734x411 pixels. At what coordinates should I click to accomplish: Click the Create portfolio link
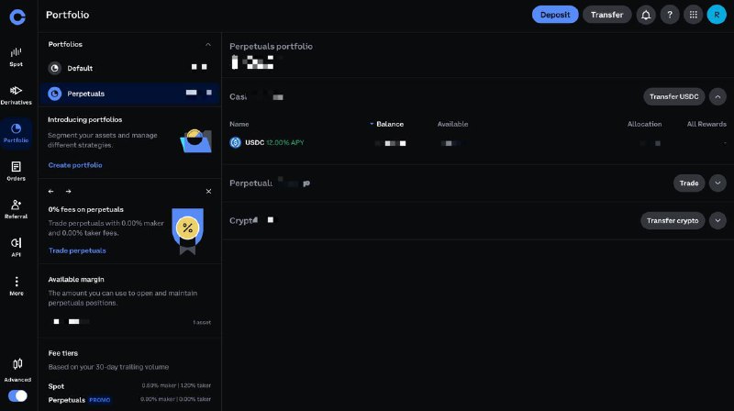tap(75, 165)
